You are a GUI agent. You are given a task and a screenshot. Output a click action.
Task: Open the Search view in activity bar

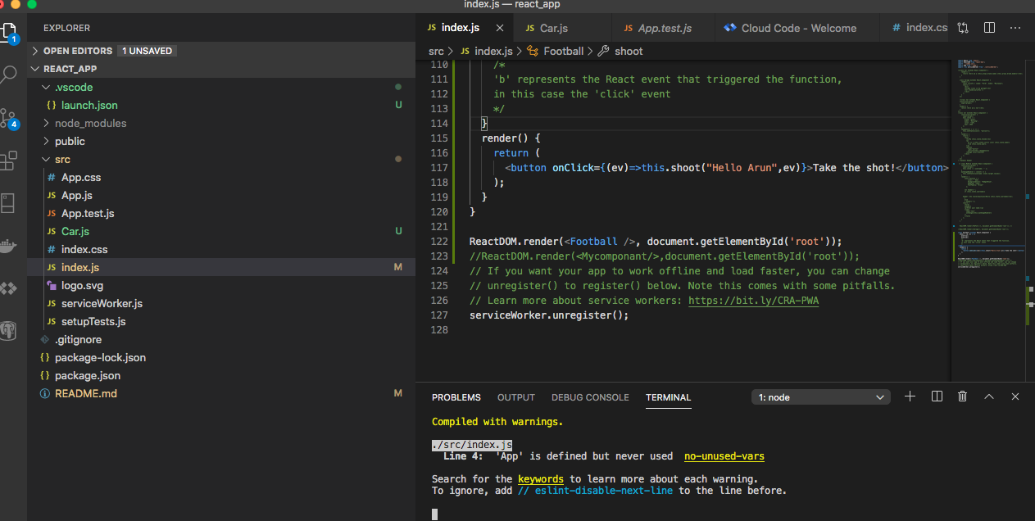coord(9,75)
